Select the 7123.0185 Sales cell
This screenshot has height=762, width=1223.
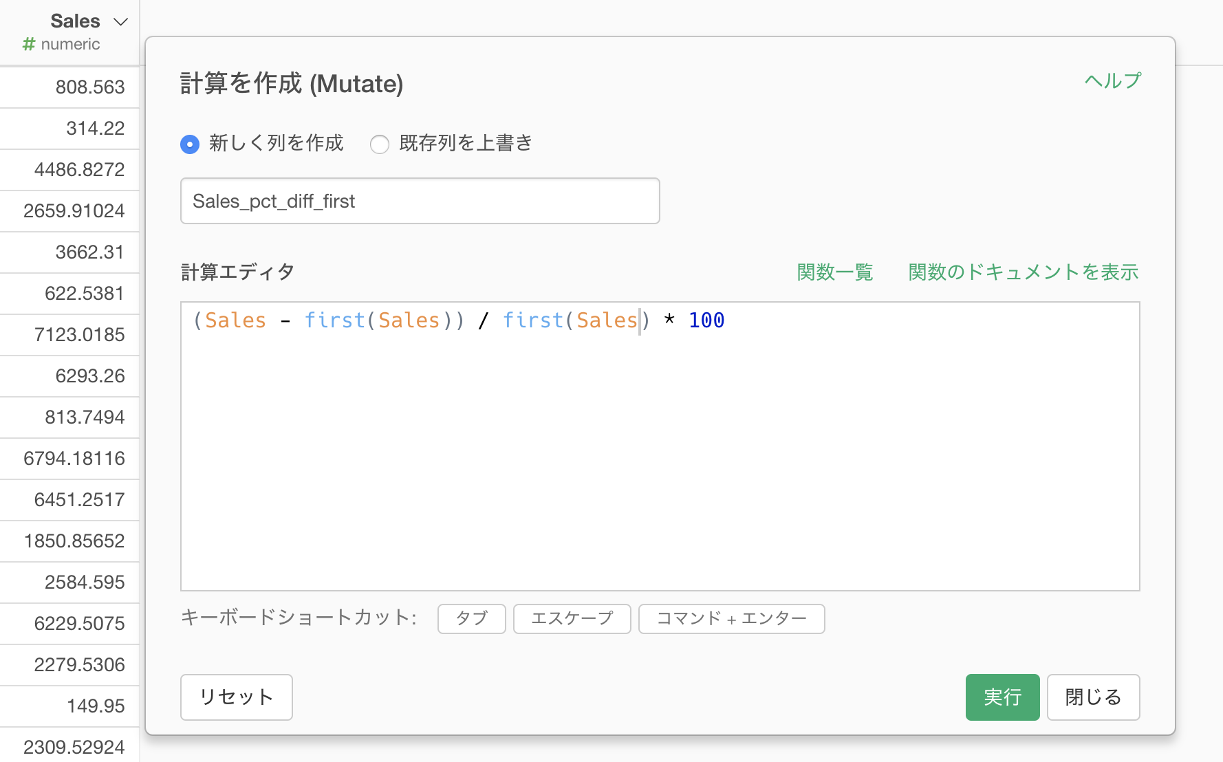click(69, 335)
